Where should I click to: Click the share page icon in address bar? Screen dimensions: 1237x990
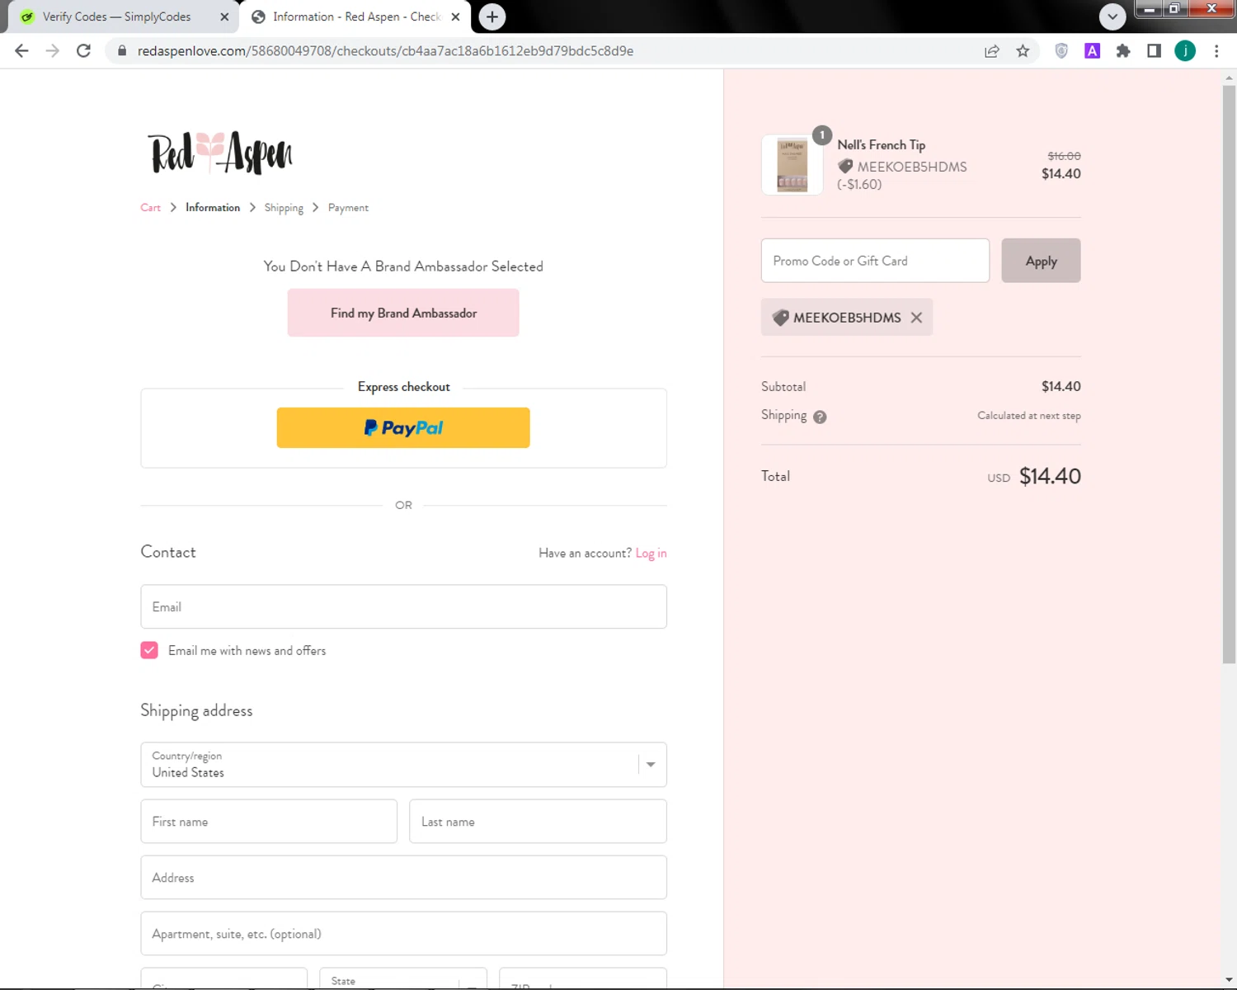coord(992,51)
